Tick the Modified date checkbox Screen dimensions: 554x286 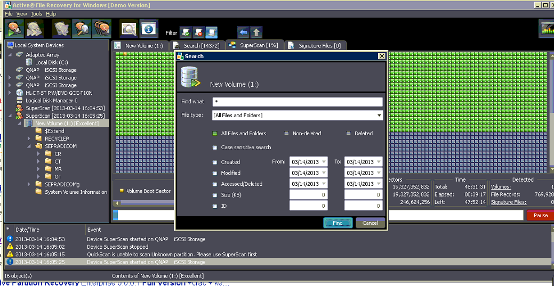214,173
